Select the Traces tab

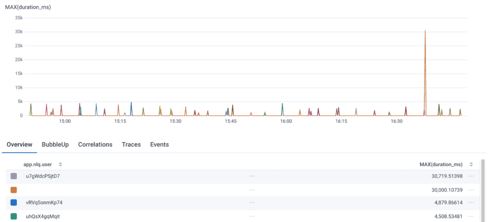click(131, 144)
